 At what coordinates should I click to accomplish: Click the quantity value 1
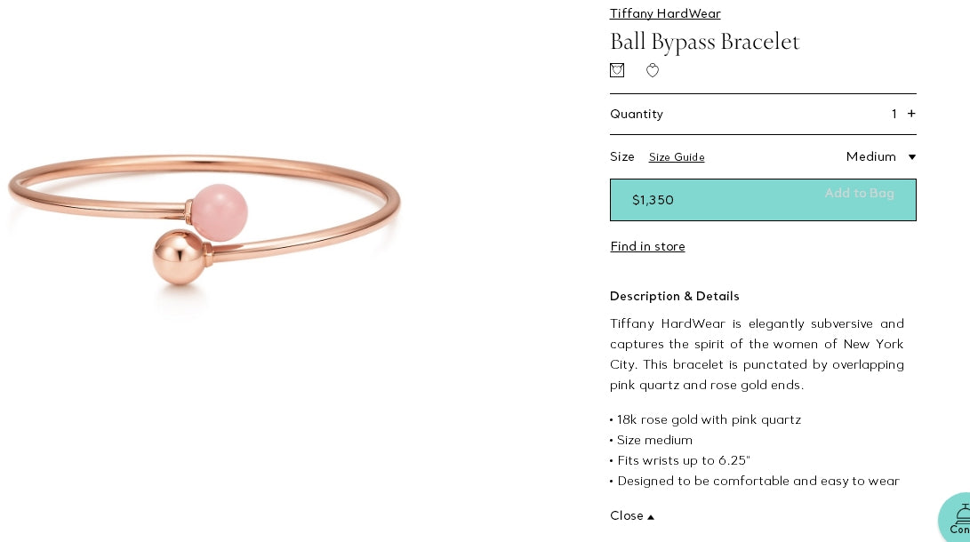894,114
